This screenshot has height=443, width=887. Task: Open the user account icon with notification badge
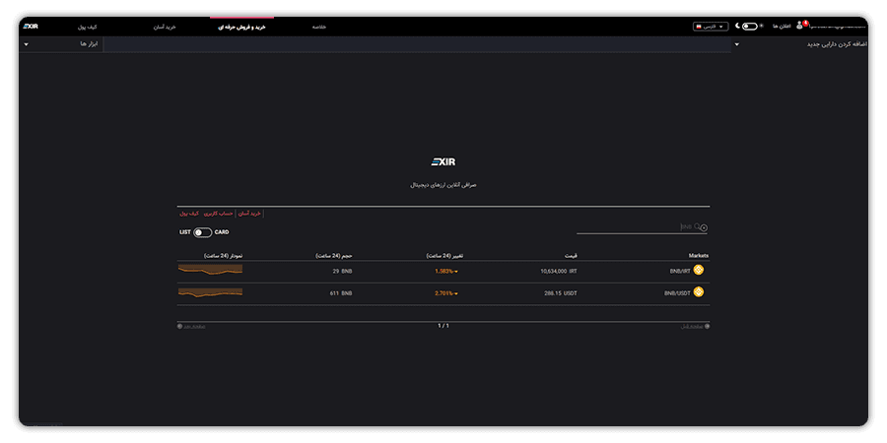point(800,26)
